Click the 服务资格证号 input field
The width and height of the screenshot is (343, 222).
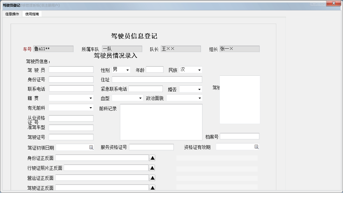(x=152, y=147)
